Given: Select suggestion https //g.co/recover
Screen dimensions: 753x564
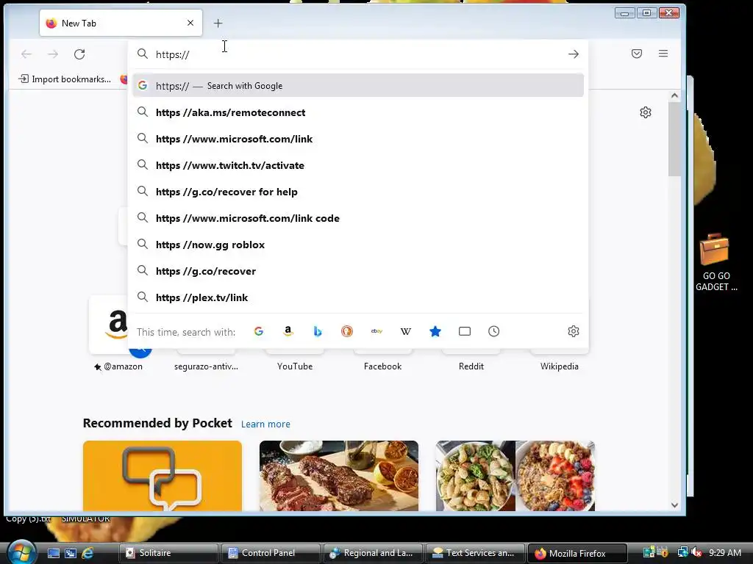Looking at the screenshot, I should 358,271.
